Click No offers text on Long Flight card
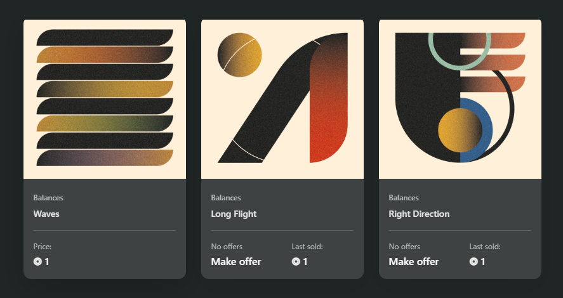This screenshot has height=298, width=563. coord(227,247)
